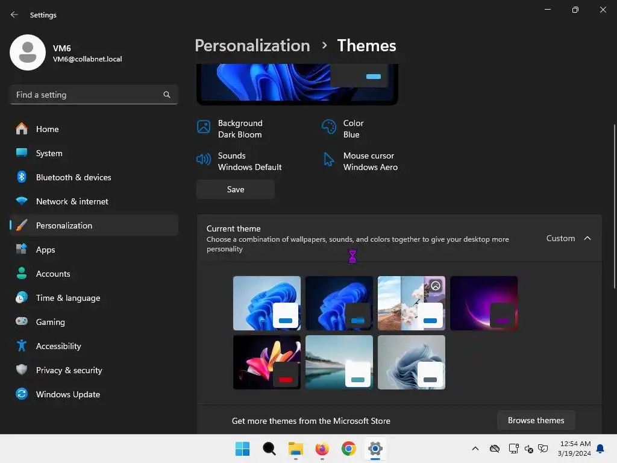Click the OneDrive cloud tray icon

(495, 449)
